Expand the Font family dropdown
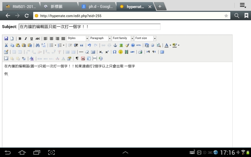 pyautogui.click(x=123, y=38)
